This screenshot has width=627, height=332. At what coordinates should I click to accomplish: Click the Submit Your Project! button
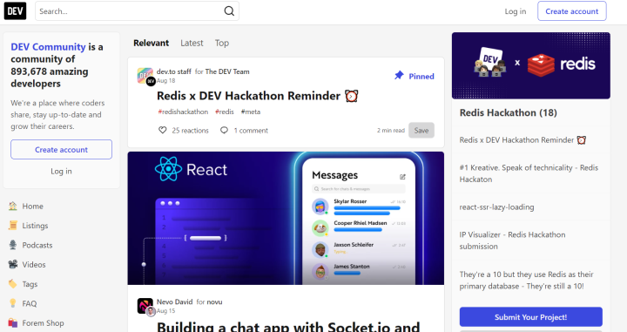[x=530, y=317]
